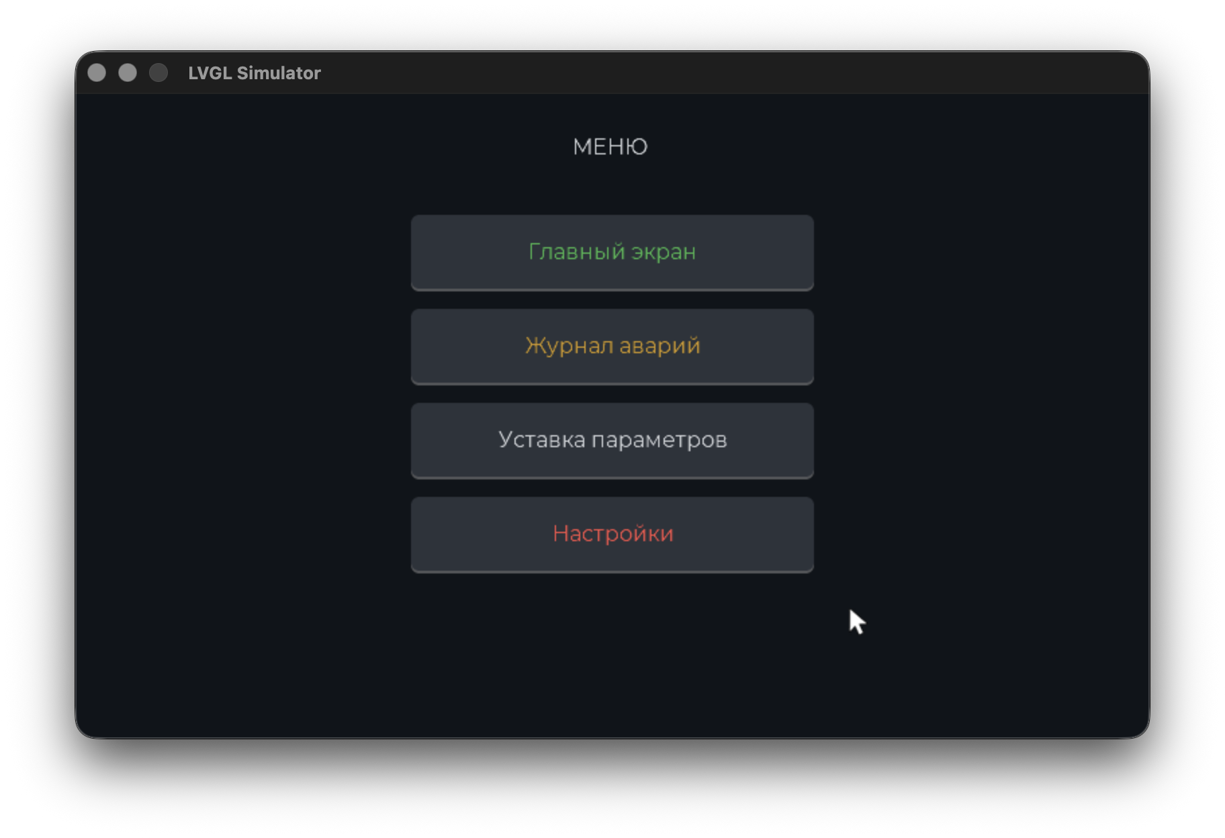Close the LVGL Simulator window
This screenshot has height=838, width=1225.
point(97,73)
